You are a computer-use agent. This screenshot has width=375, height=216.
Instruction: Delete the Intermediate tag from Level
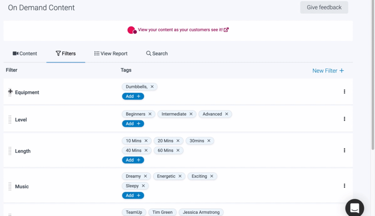(191, 114)
